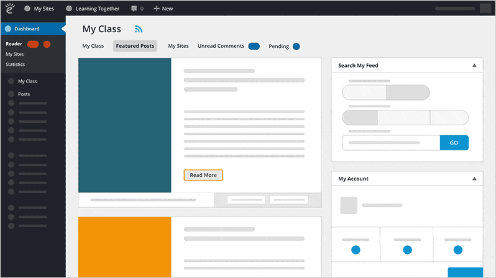
Task: Click the first post footer action button
Action: 246,200
